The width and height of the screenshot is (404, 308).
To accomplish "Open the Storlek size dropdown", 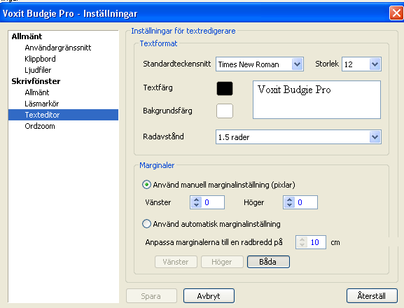I will coord(375,64).
